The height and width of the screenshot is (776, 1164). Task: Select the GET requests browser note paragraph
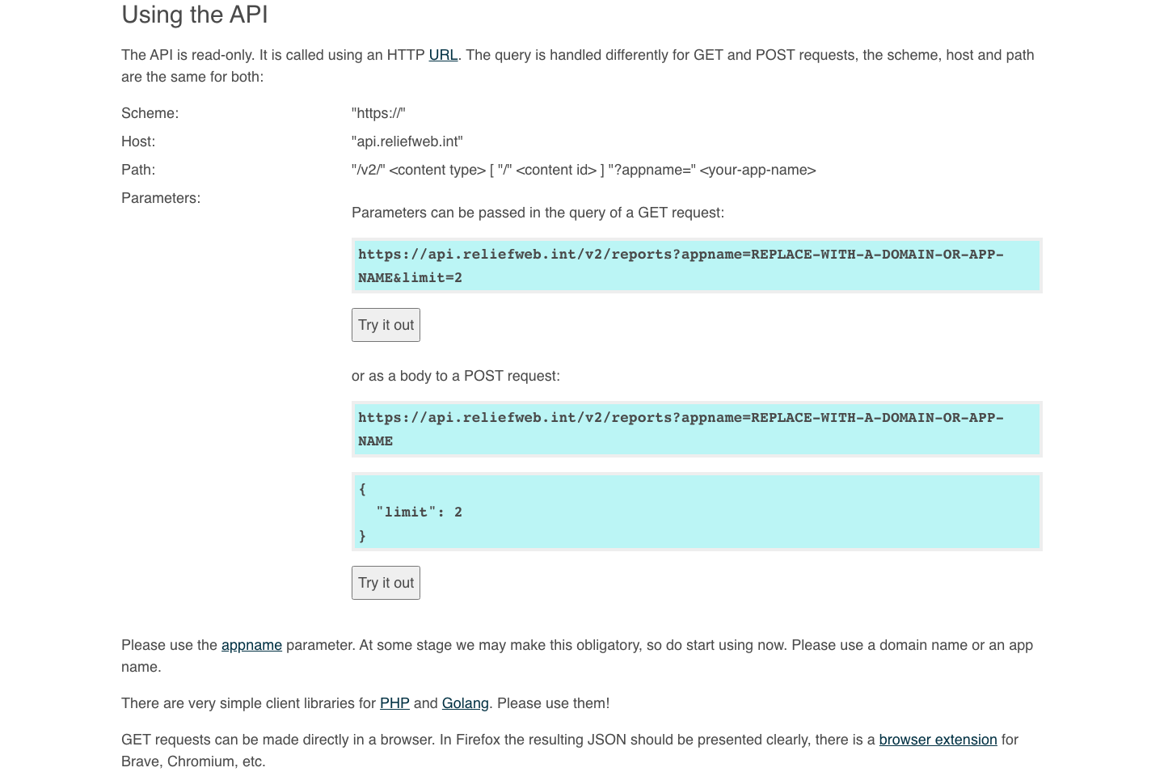[569, 750]
